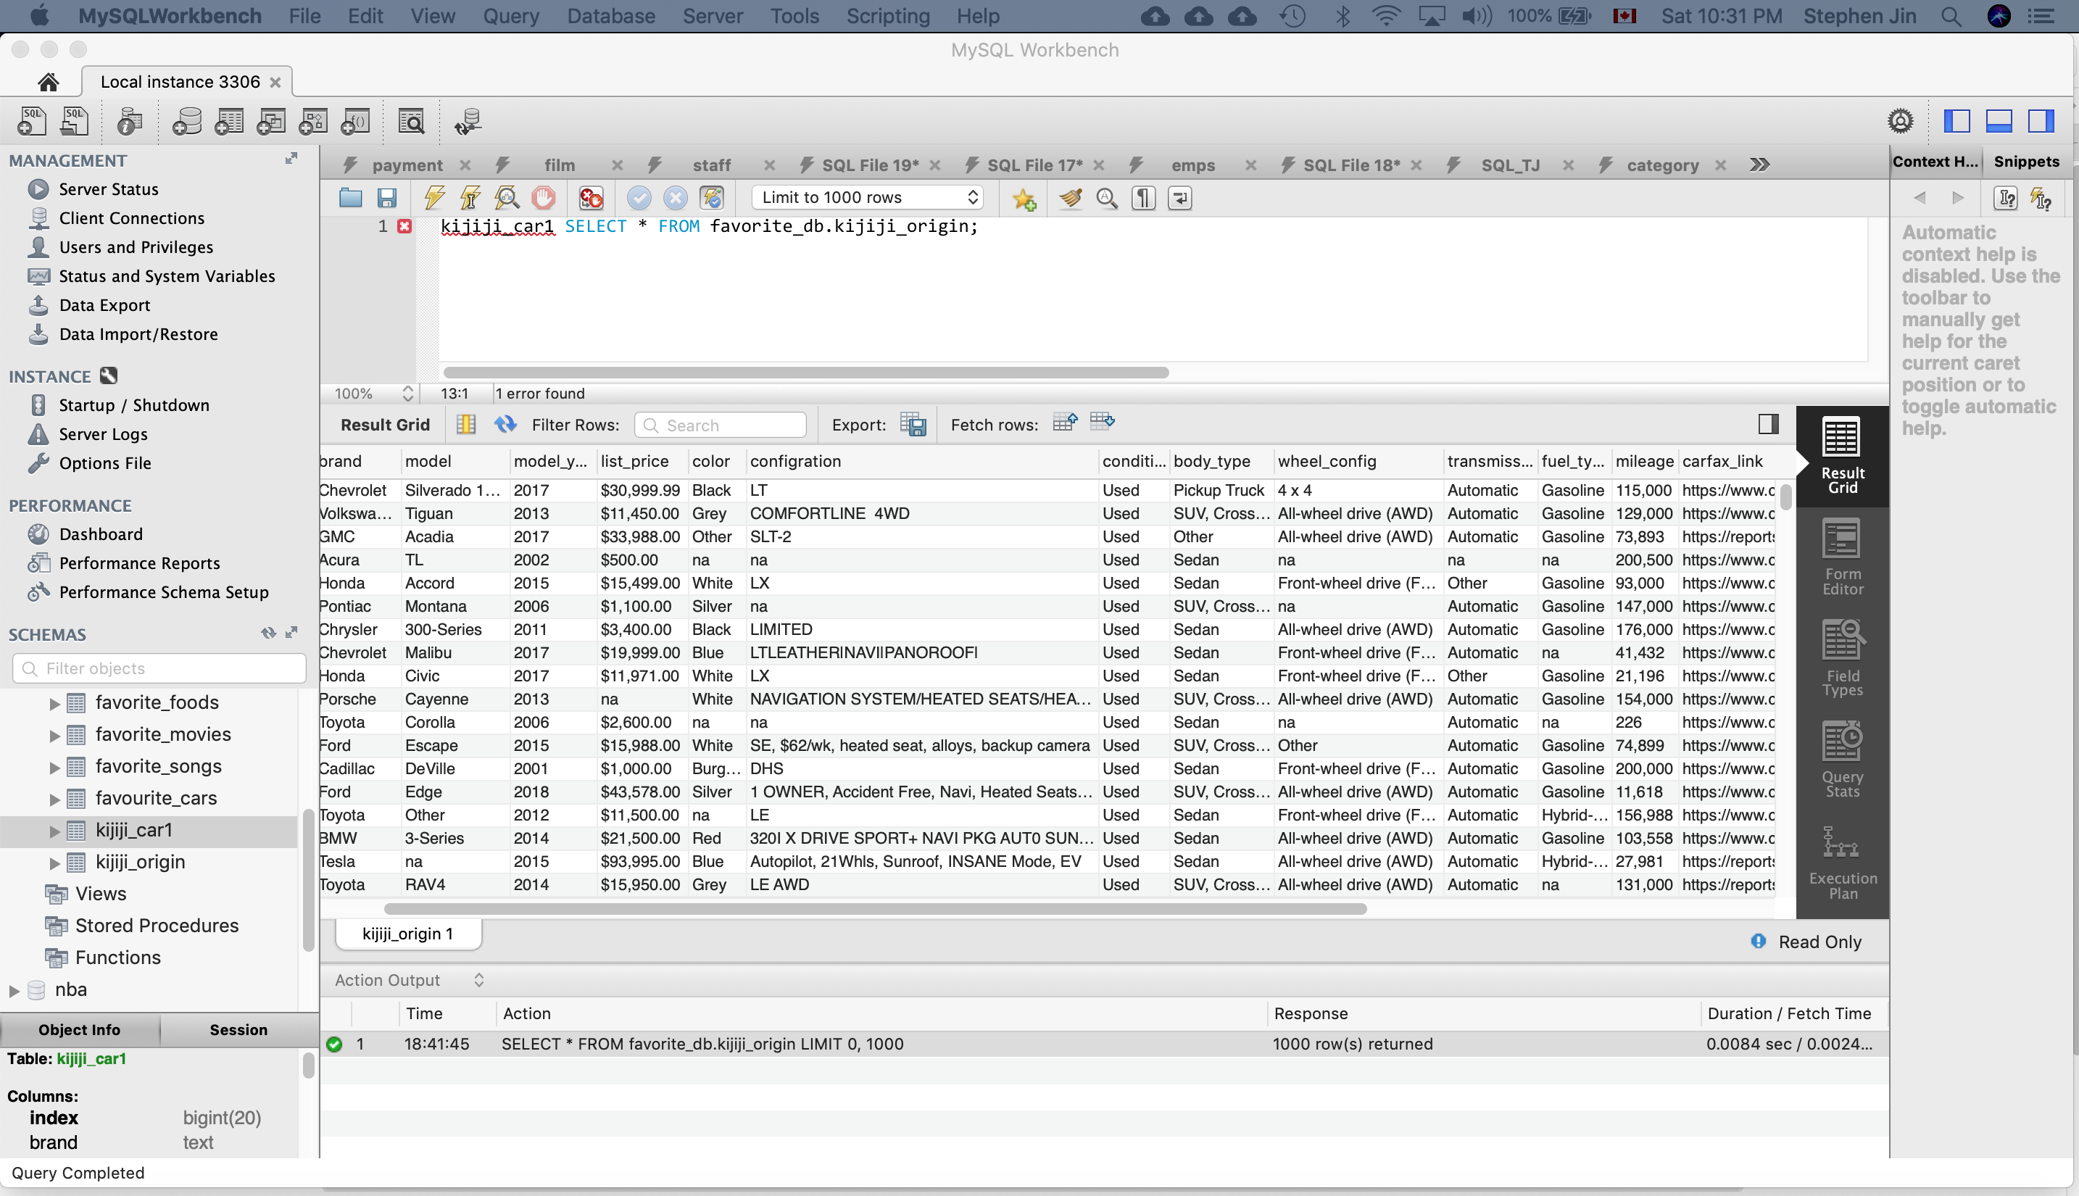Save script with floppy disk icon
Viewport: 2079px width, 1196px height.
(x=387, y=198)
